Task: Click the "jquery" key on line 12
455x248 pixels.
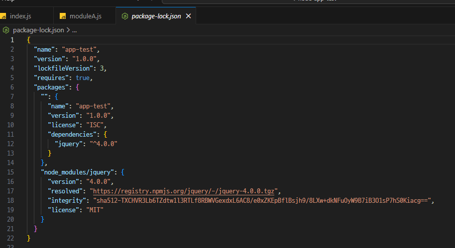Action: (69, 144)
